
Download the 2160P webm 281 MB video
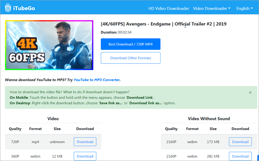coord(240,156)
